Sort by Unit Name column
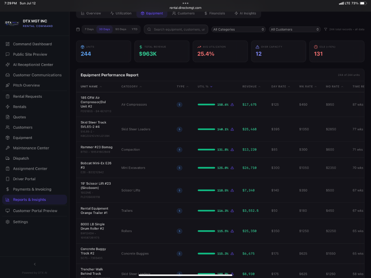371x278 pixels. (91, 87)
